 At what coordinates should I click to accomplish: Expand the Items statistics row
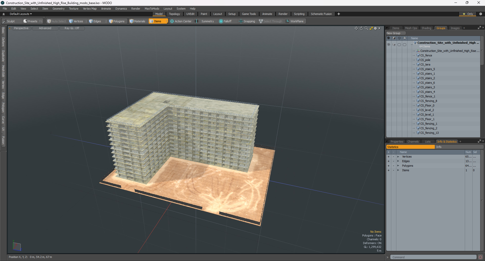click(398, 170)
